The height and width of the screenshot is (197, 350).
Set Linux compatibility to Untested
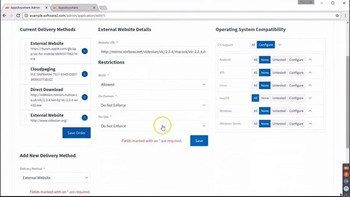[279, 85]
